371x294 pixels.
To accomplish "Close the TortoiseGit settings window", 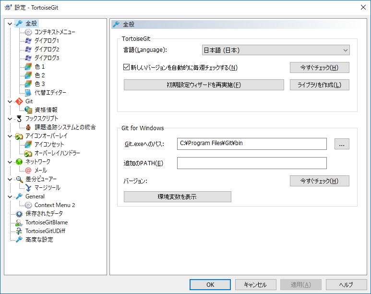I will (x=363, y=7).
